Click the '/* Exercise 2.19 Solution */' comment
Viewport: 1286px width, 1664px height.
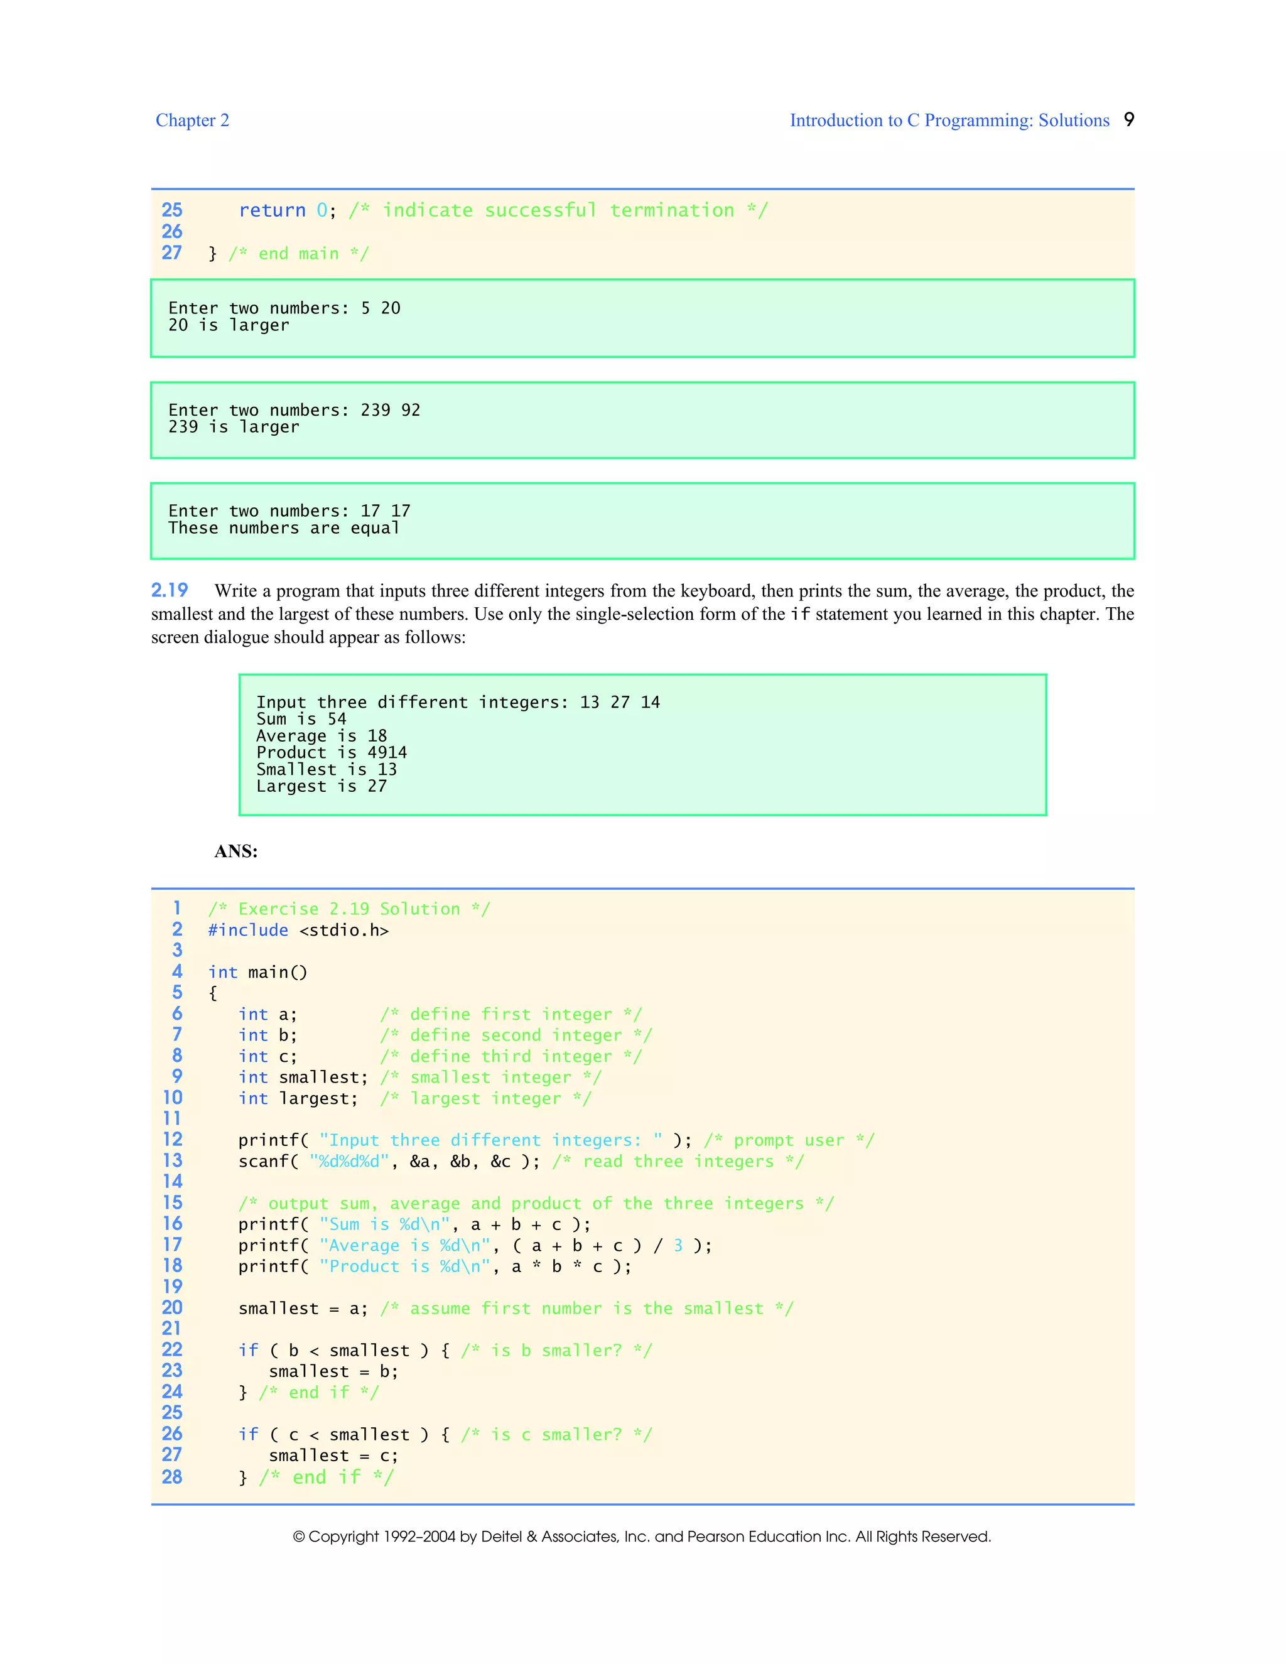pos(349,909)
